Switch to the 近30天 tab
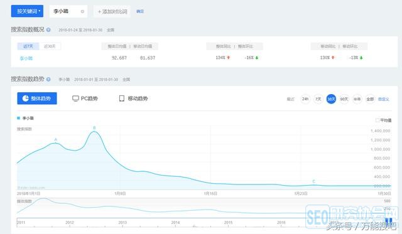 [50, 46]
